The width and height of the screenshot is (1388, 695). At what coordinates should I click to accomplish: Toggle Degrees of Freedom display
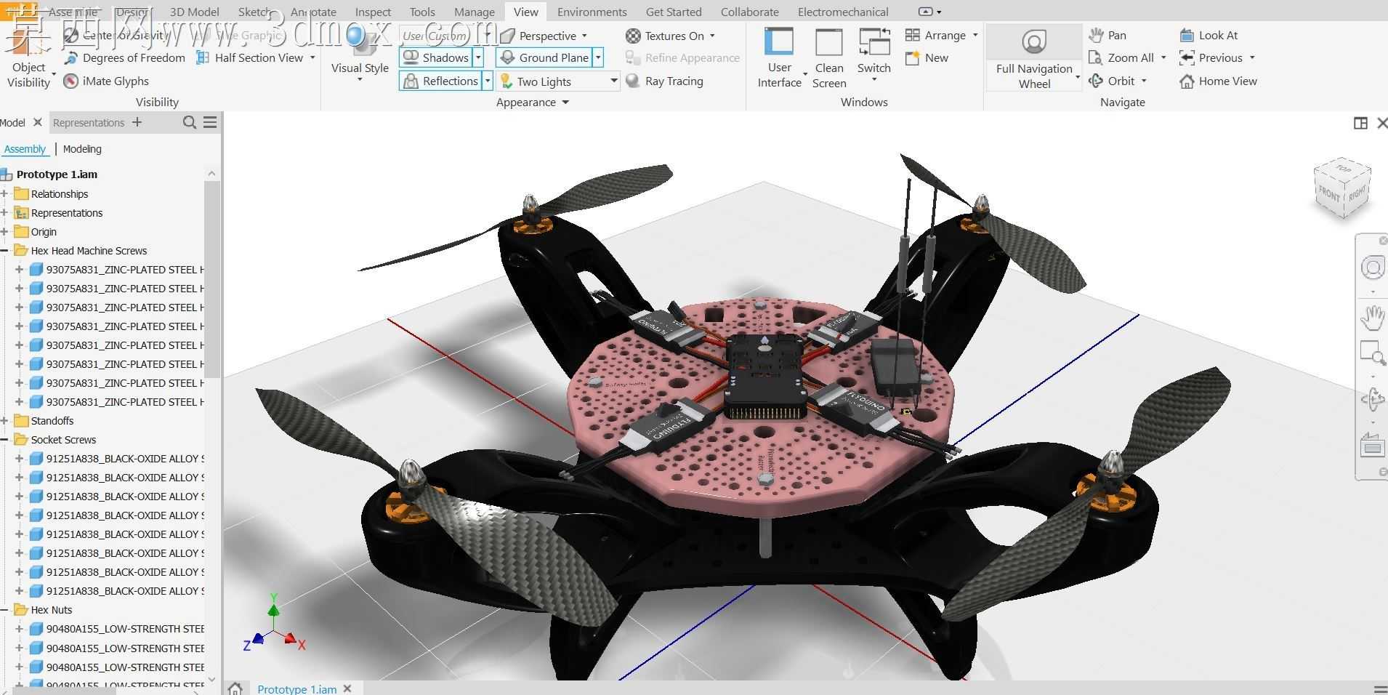(125, 58)
